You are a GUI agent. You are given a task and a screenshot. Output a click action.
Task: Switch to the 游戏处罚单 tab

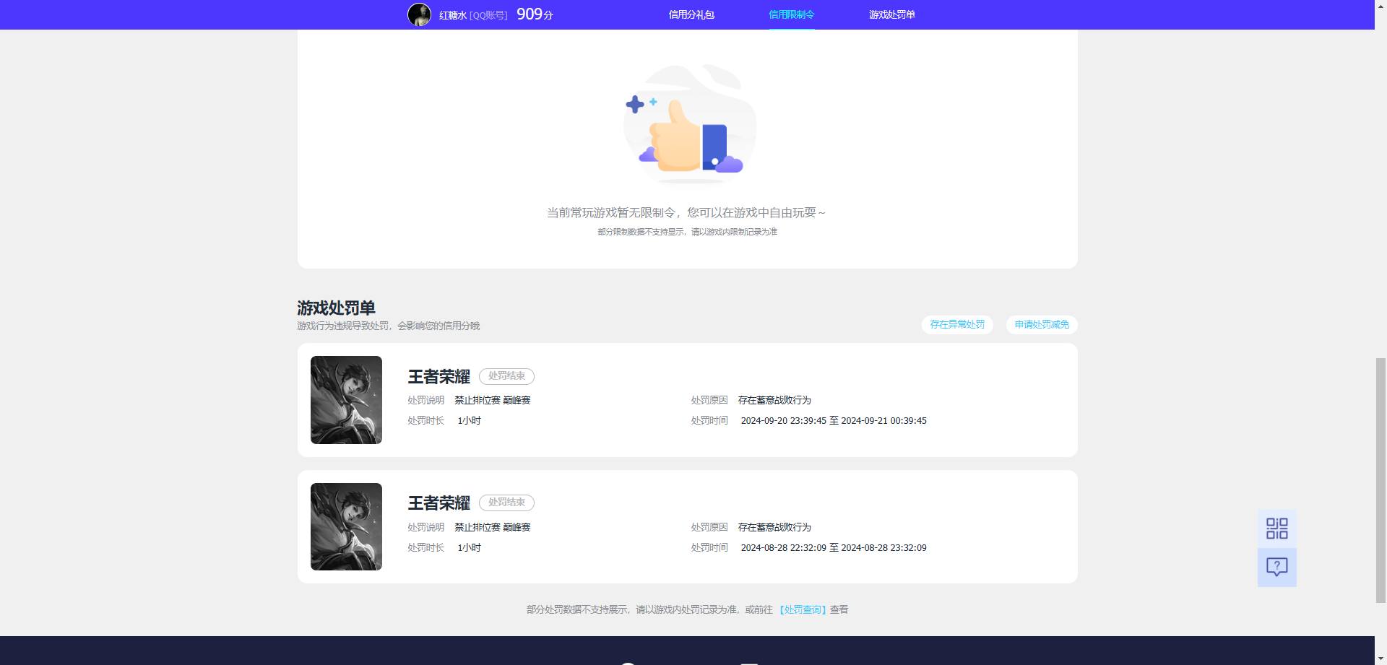(892, 14)
